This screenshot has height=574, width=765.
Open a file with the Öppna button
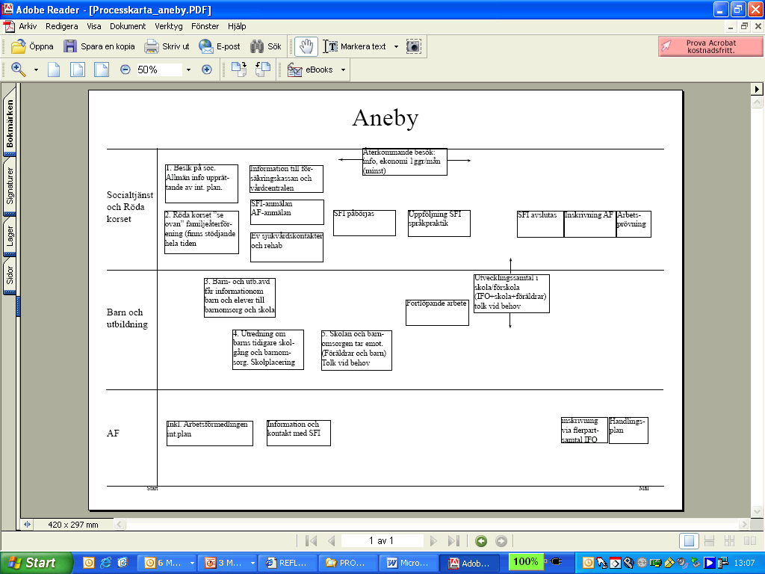point(32,46)
